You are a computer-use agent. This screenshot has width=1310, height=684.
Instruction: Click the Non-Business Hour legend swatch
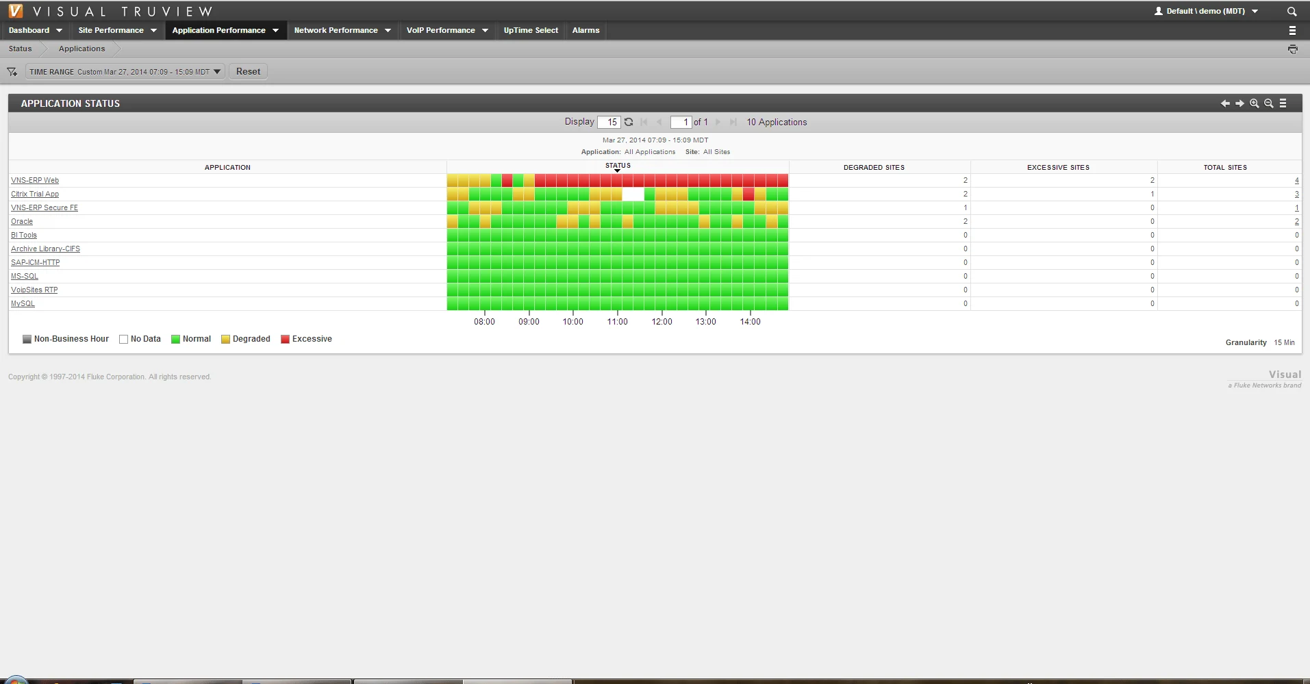tap(27, 340)
